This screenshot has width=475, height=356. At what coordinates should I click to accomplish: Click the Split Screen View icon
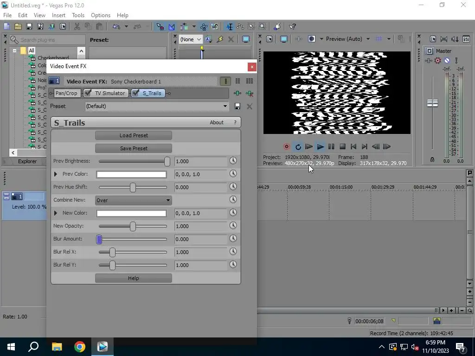tap(311, 39)
